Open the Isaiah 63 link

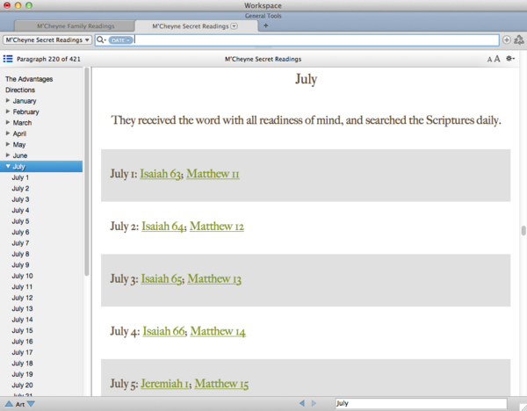[x=161, y=174]
